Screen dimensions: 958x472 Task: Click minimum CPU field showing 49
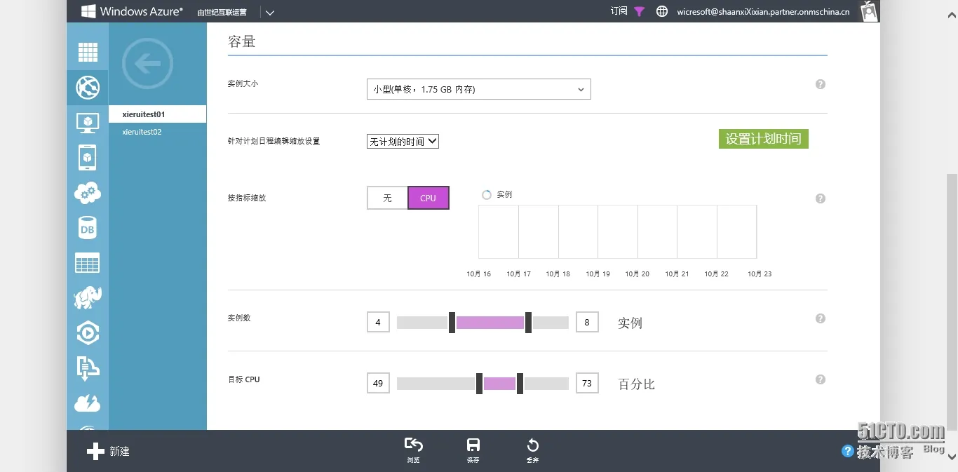tap(378, 383)
